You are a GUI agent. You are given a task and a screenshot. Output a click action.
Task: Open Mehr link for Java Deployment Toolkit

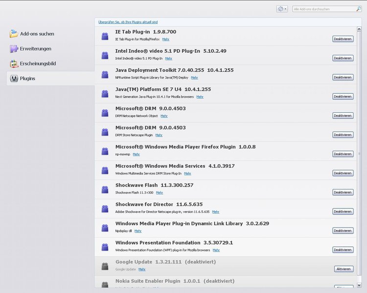pyautogui.click(x=194, y=78)
